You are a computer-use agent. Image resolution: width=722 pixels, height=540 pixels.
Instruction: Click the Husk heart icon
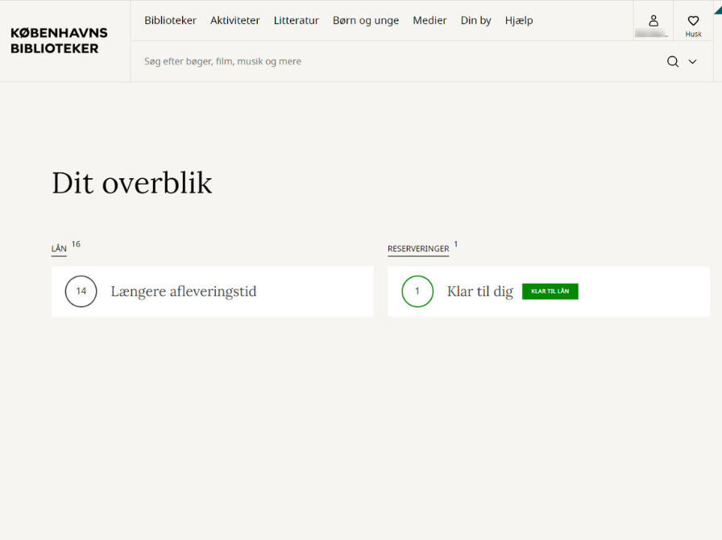[x=693, y=22]
